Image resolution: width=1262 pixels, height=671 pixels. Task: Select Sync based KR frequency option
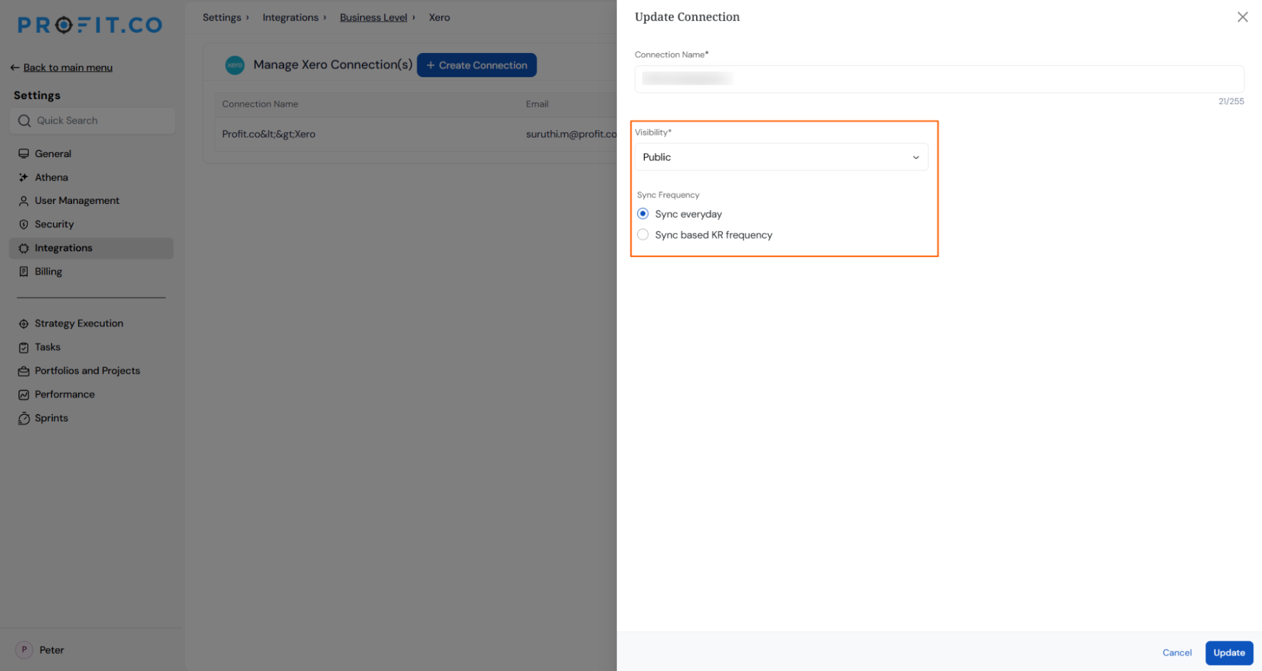point(643,235)
